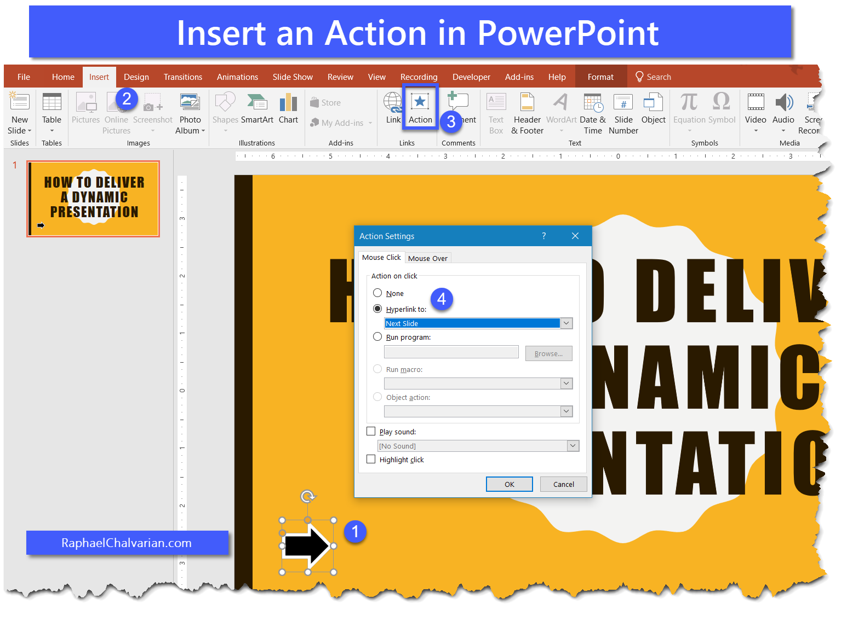Open Photo Album tool

190,113
